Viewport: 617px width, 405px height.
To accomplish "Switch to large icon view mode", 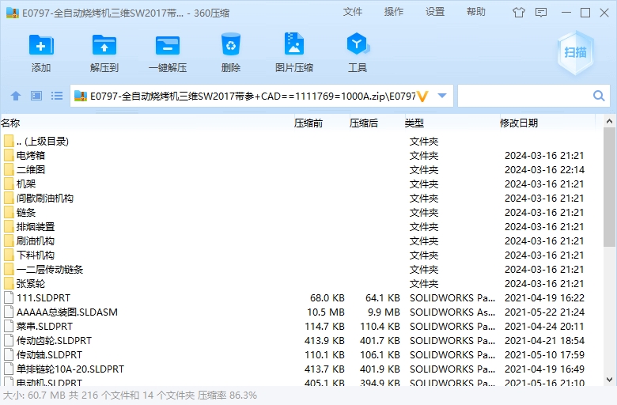I will (36, 96).
